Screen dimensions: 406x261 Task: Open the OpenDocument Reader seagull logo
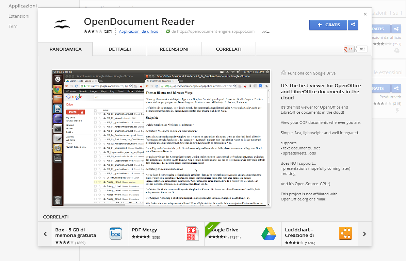(x=62, y=24)
